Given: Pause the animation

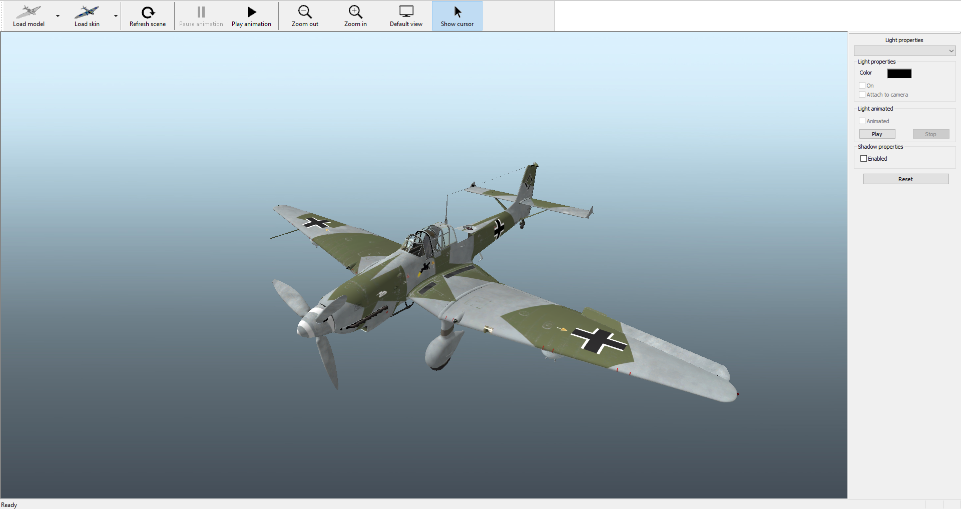Looking at the screenshot, I should tap(201, 16).
